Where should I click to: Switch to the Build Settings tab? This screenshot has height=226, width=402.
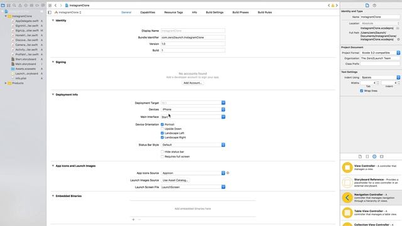point(215,13)
